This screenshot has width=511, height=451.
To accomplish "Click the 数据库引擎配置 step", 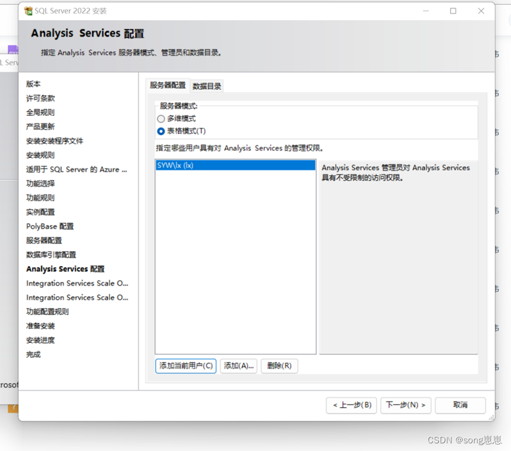I will (51, 255).
